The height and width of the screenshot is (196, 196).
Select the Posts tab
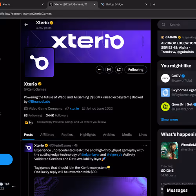29,135
